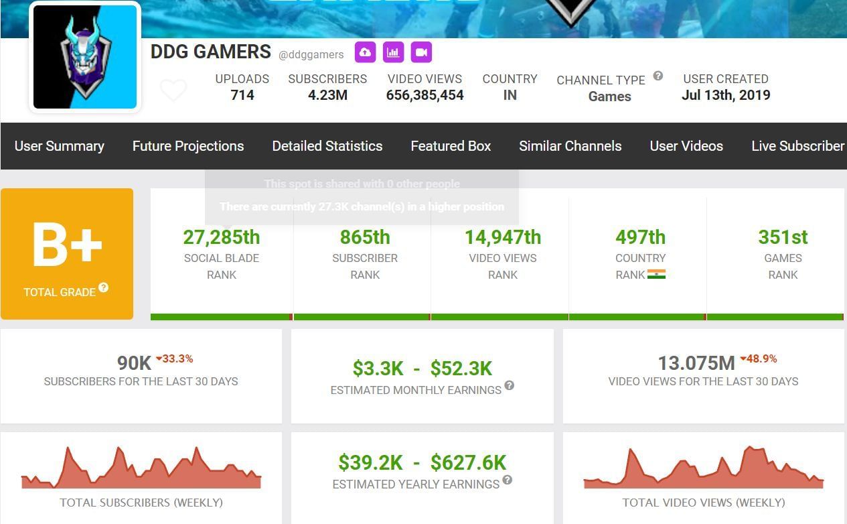Toggle the heart favorite icon
Image resolution: width=847 pixels, height=524 pixels.
click(173, 90)
